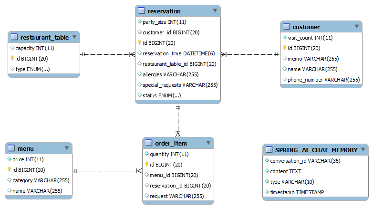Click the reservation table header icon
The width and height of the screenshot is (373, 209).
141,11
